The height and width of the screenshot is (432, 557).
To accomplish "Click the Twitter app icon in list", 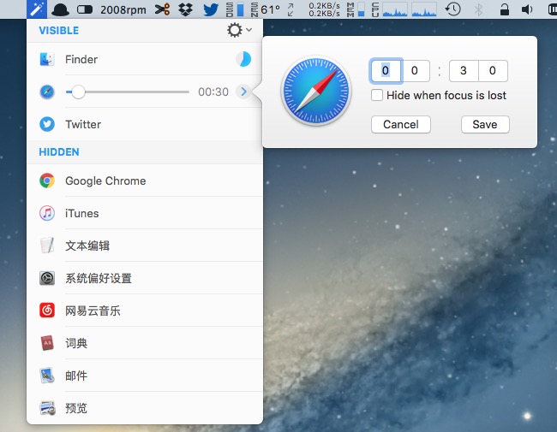I will pyautogui.click(x=47, y=125).
